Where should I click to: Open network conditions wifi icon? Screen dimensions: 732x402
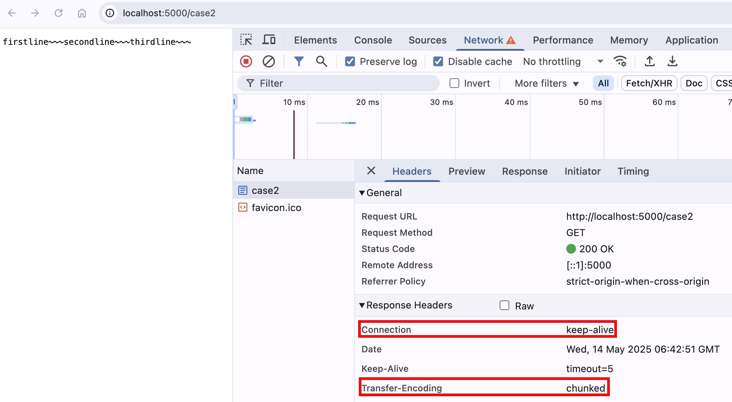(x=620, y=61)
